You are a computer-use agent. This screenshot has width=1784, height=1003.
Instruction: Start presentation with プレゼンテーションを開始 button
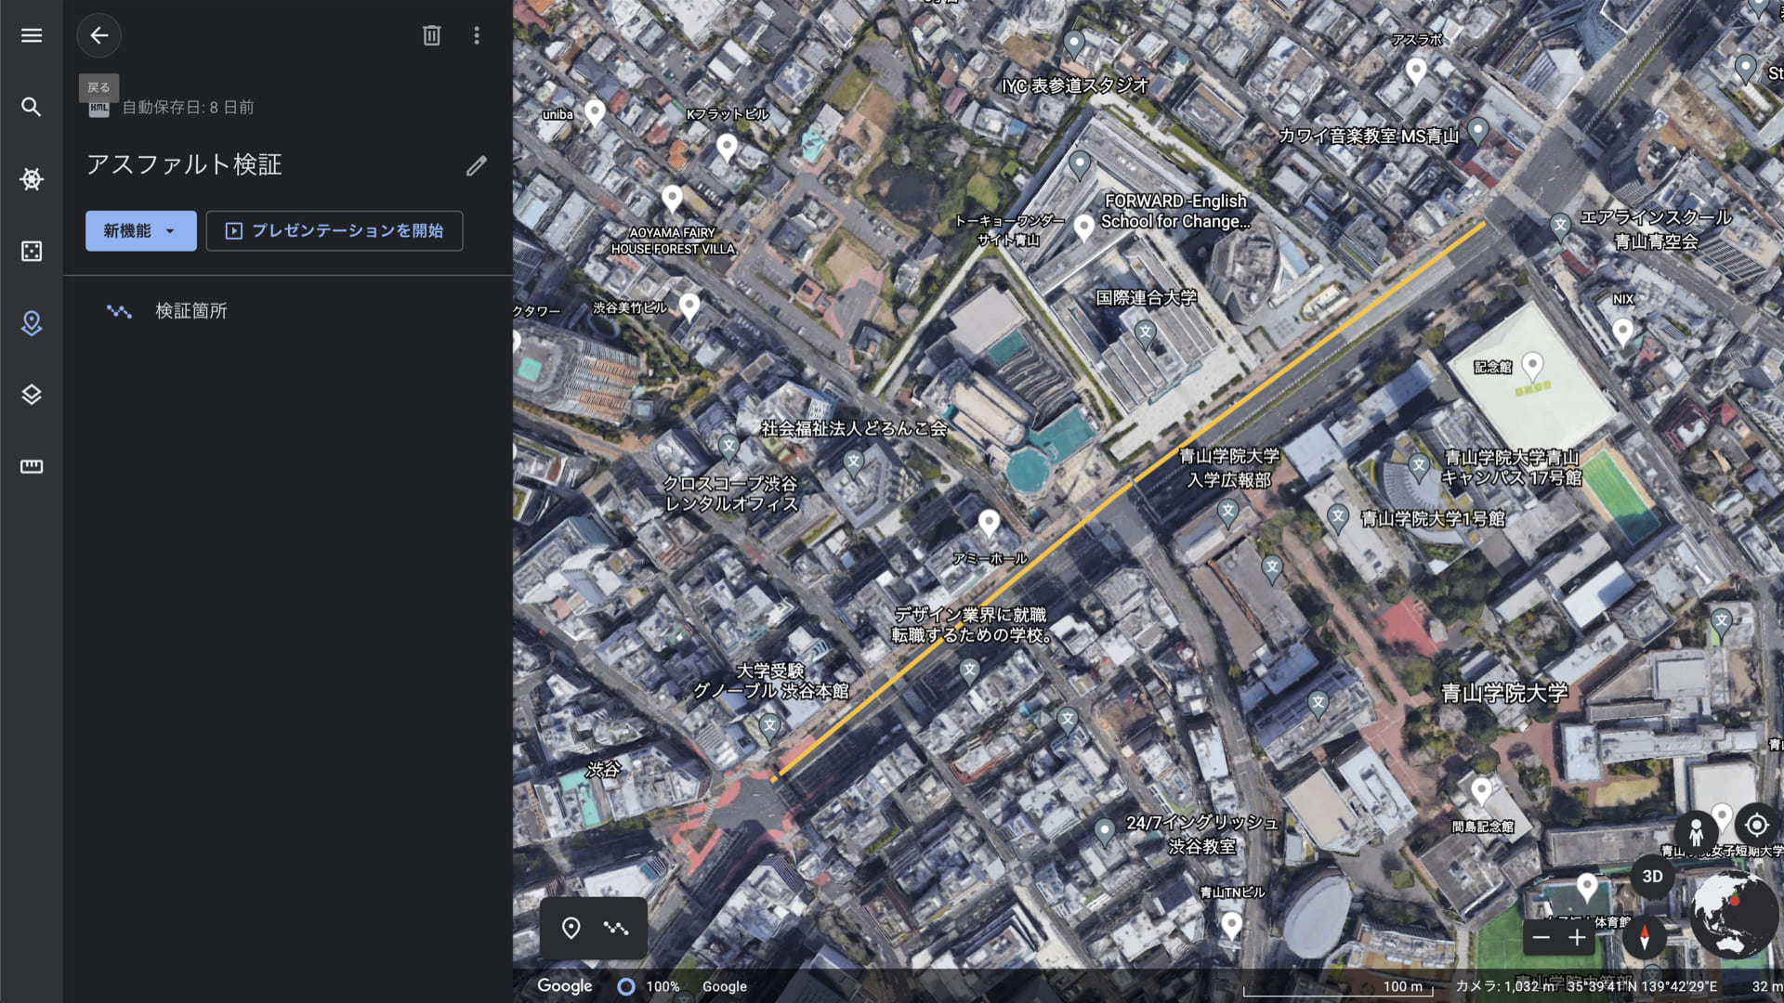click(x=334, y=230)
